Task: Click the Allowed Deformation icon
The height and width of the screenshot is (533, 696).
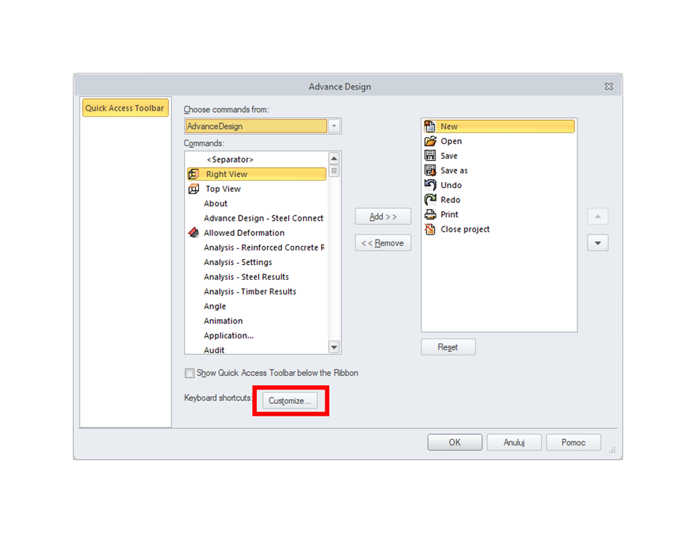Action: point(194,232)
